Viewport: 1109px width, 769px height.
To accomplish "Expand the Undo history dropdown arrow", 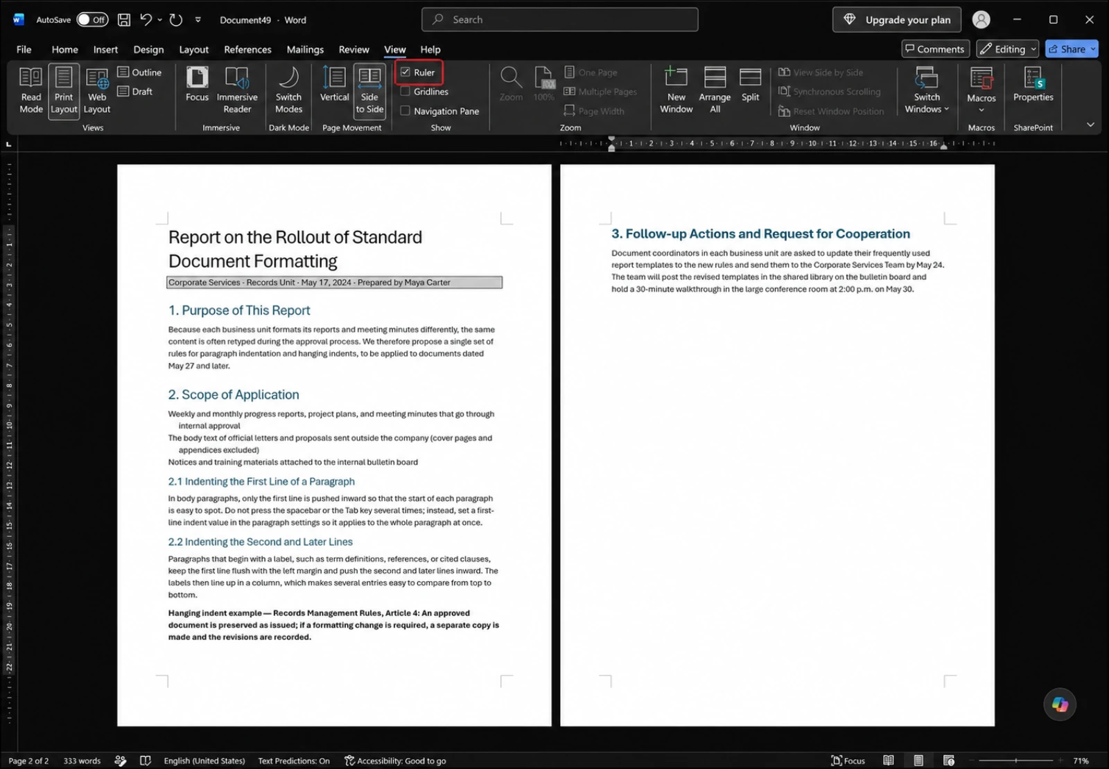I will coord(159,20).
